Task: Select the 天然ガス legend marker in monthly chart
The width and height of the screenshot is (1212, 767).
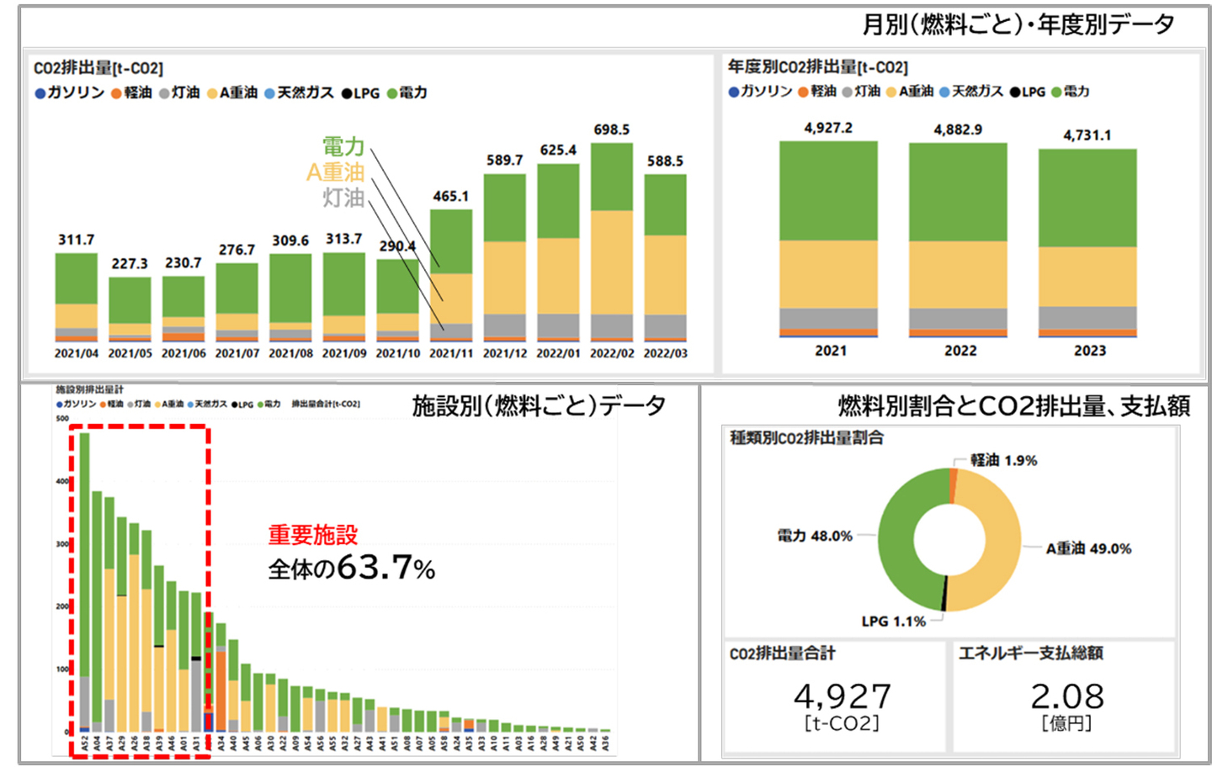Action: 269,93
